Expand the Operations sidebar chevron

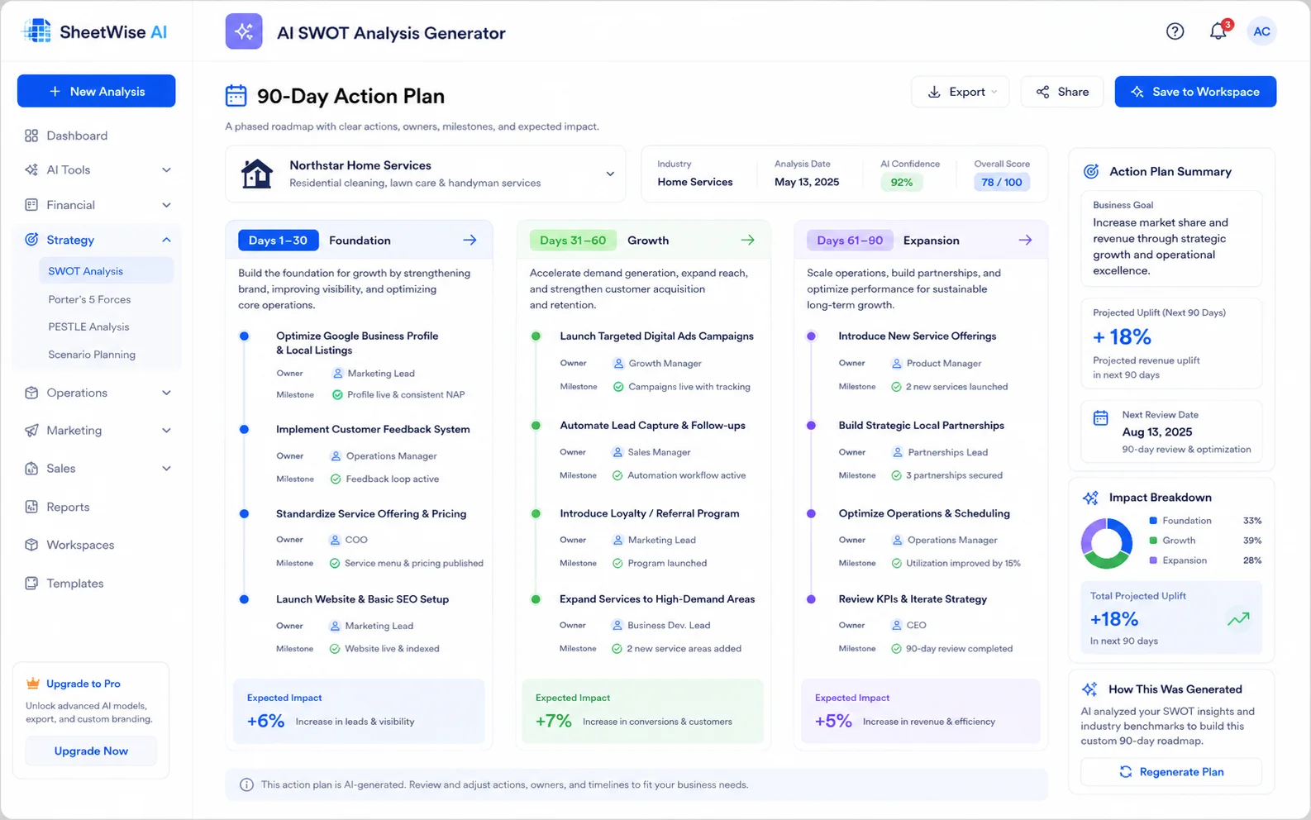click(x=166, y=393)
